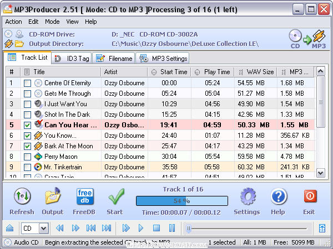Screen dimensions: 333x249
Task: Sort by the WAV Size column header
Action: [256, 72]
